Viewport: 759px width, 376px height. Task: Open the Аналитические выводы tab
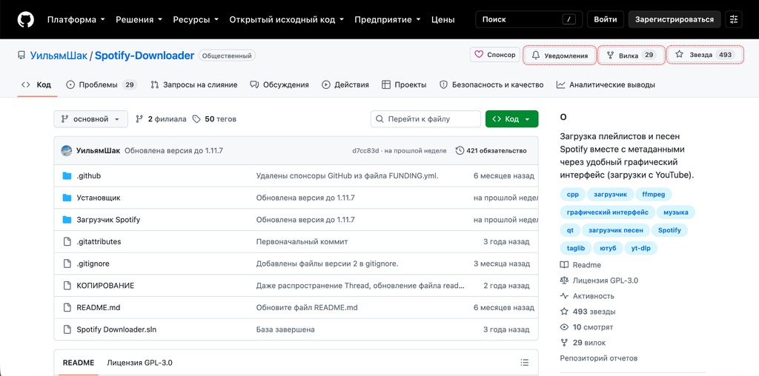606,84
